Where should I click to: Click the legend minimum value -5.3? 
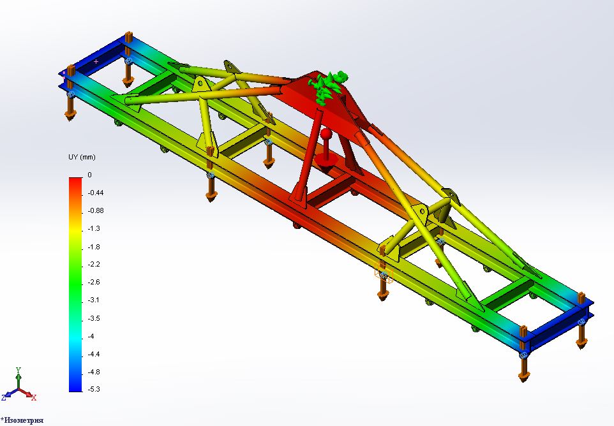tap(94, 389)
